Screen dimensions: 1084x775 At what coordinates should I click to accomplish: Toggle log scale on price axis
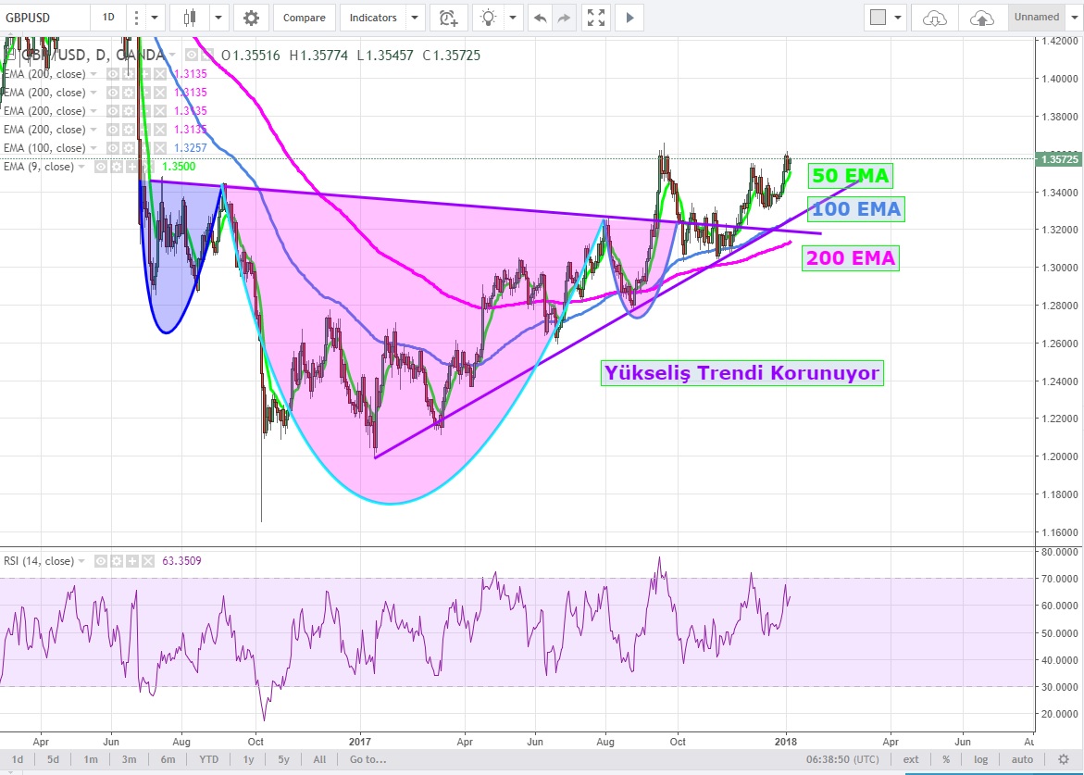coord(980,759)
